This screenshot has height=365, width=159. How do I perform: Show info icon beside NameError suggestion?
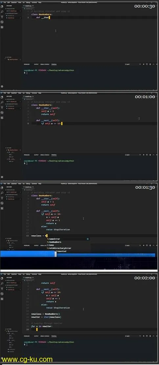tap(88, 239)
